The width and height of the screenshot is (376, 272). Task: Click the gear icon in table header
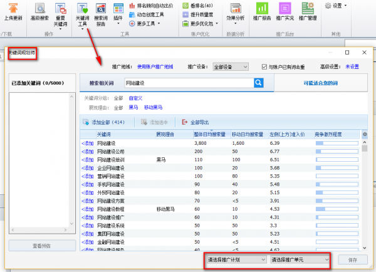[364, 135]
